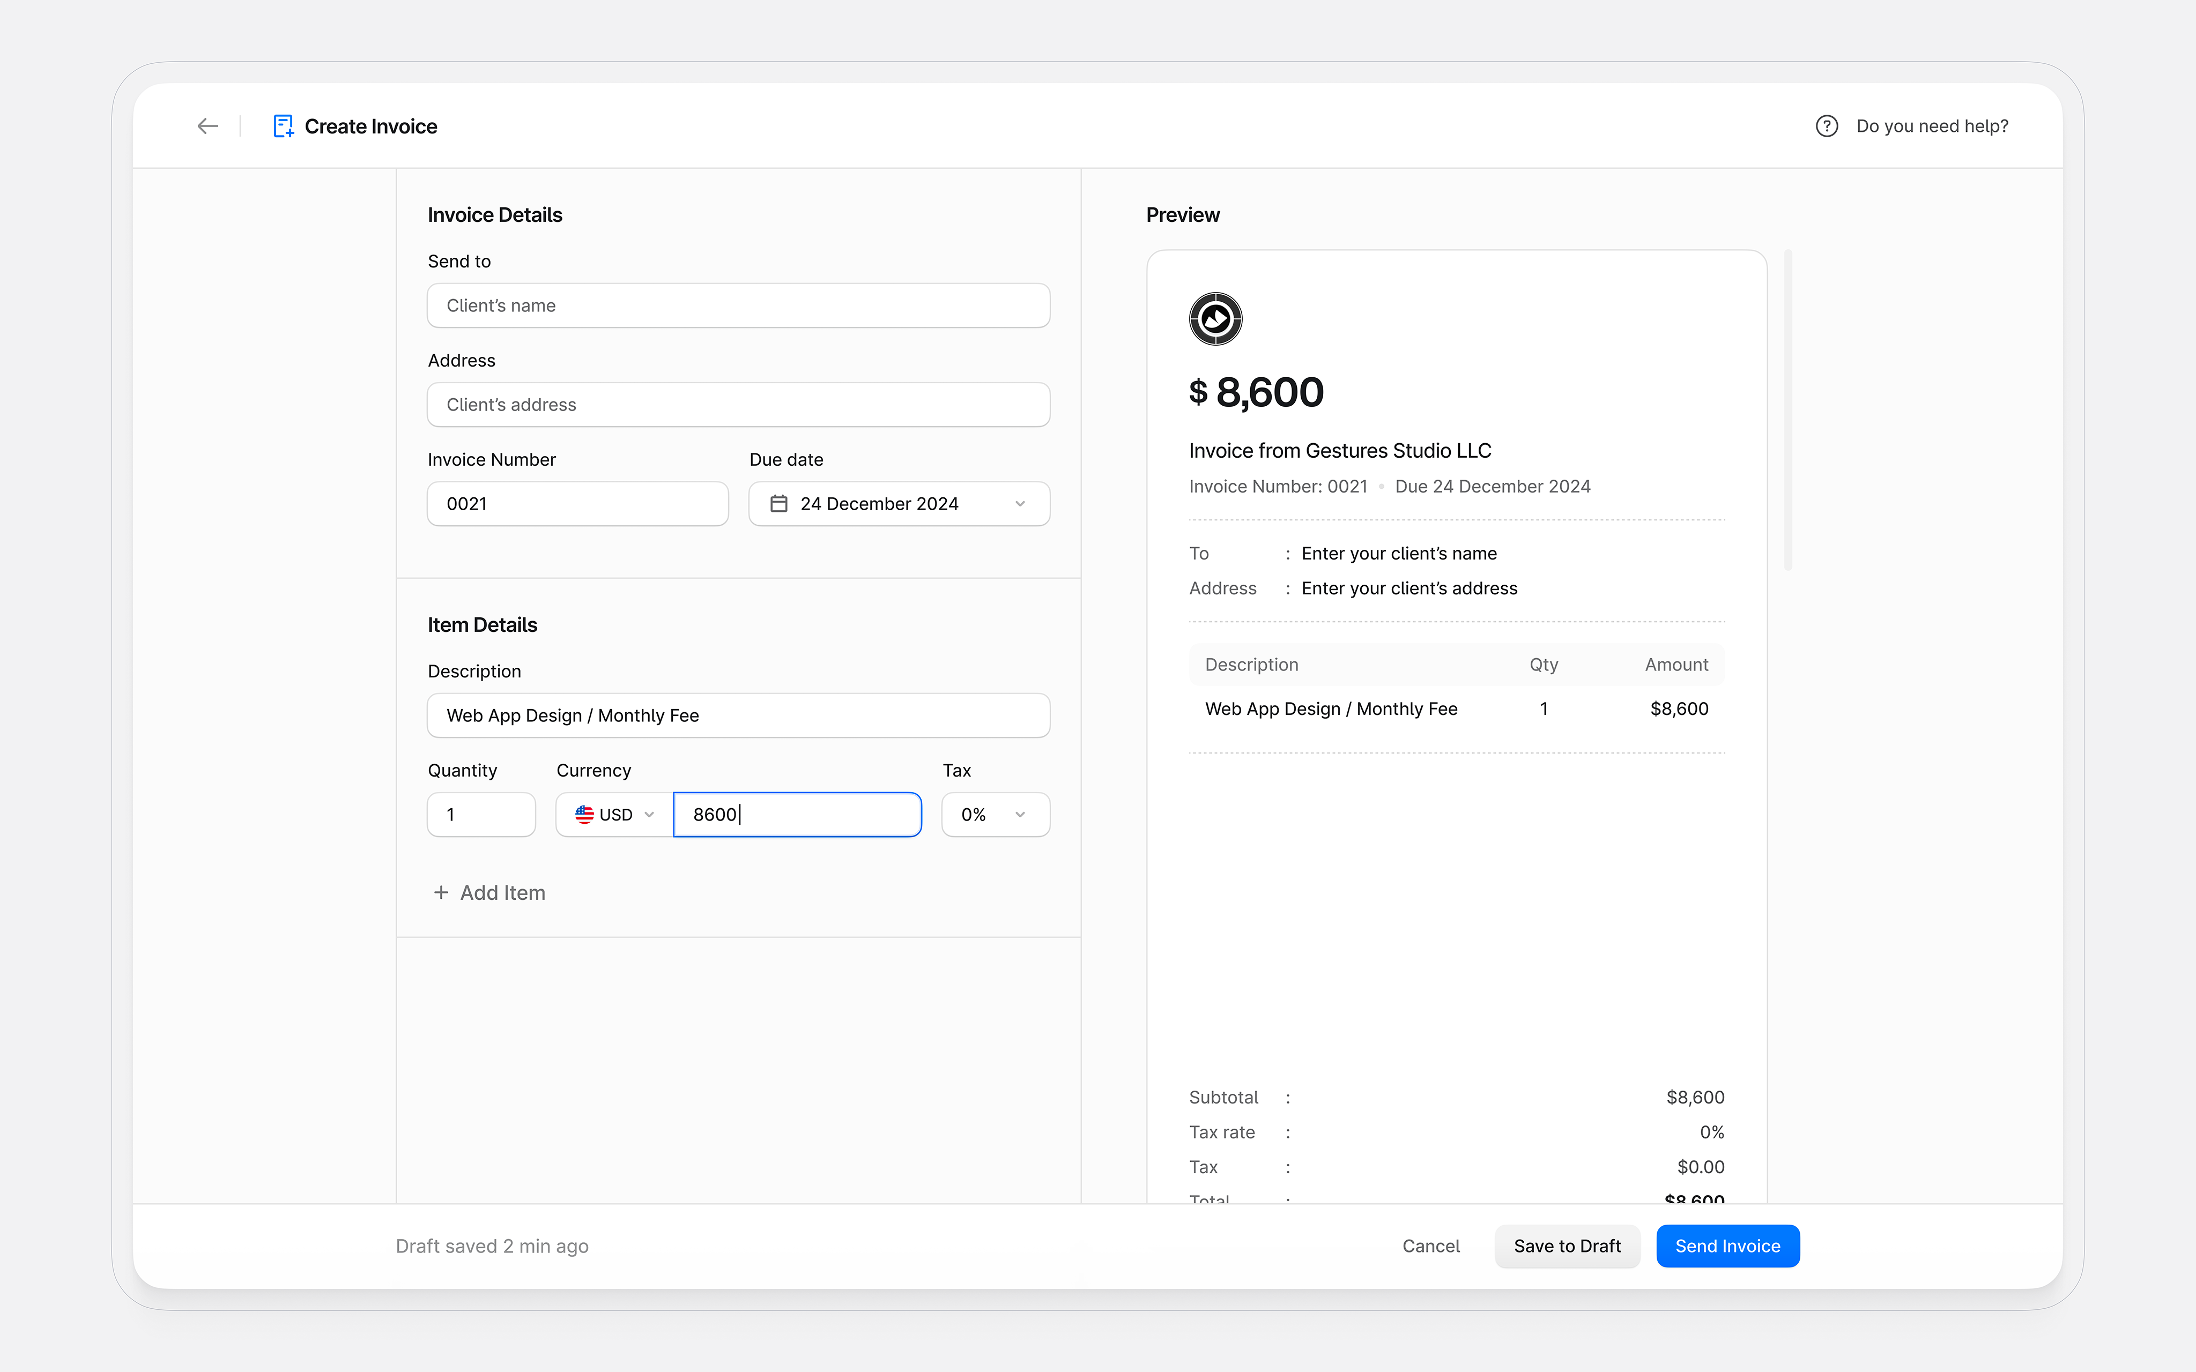Image resolution: width=2196 pixels, height=1372 pixels.
Task: Click the question mark help icon
Action: click(x=1826, y=126)
